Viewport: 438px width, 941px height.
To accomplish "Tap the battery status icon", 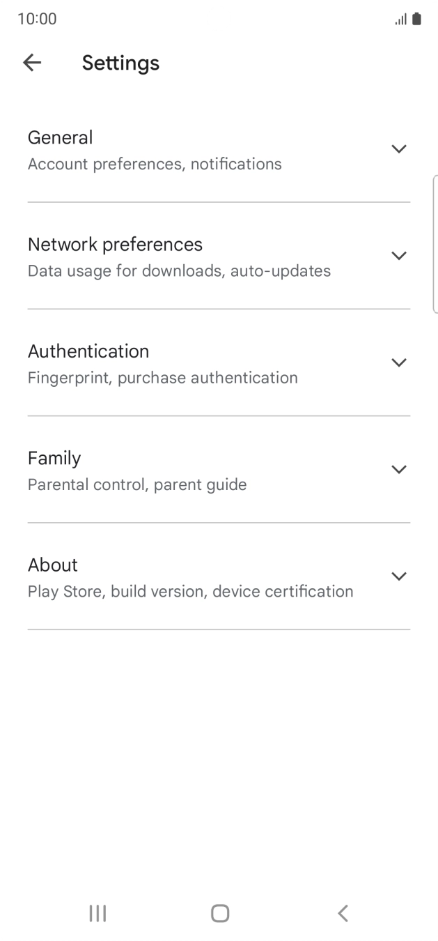I will click(x=416, y=19).
